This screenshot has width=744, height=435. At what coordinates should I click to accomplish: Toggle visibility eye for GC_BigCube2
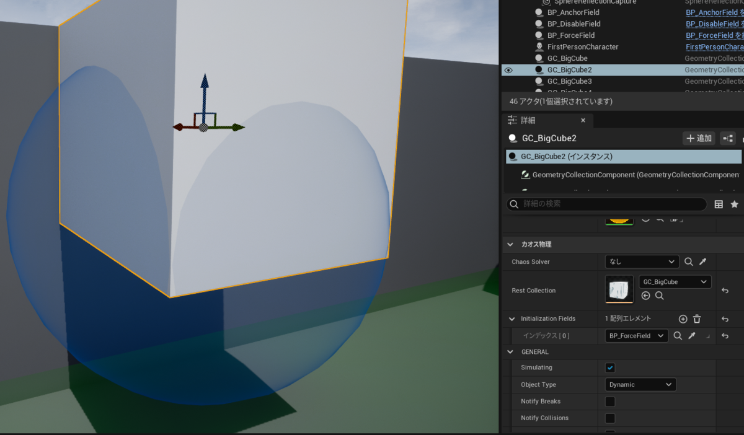pos(508,70)
